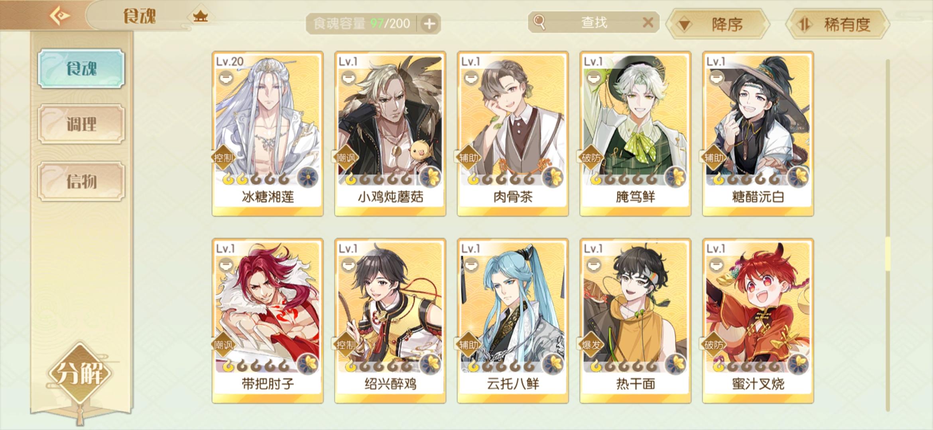Switch to the 调理 side tab

coord(81,124)
